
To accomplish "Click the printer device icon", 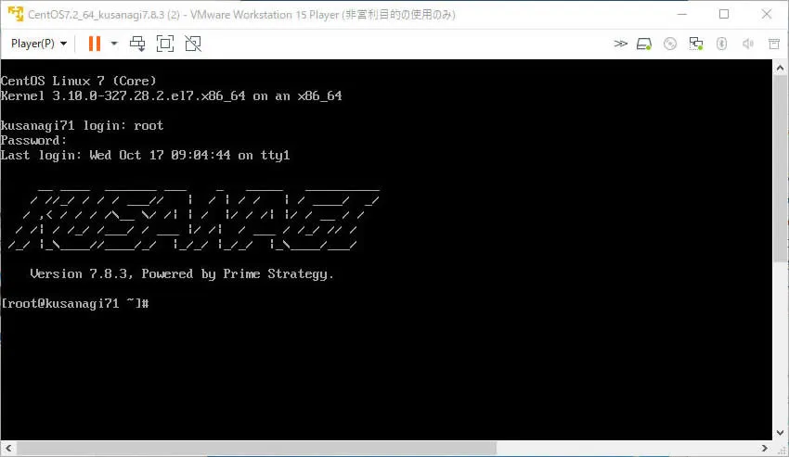I will click(x=773, y=44).
